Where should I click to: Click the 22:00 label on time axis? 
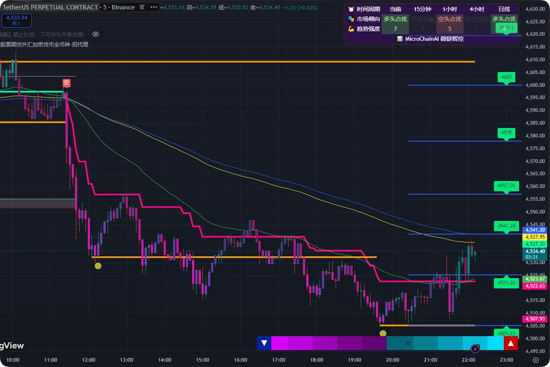[x=469, y=360]
